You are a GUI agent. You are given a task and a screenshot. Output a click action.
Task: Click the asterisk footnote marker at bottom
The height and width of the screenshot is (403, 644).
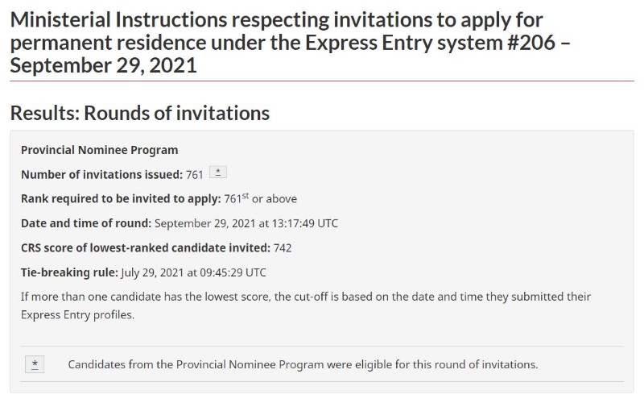(x=35, y=364)
